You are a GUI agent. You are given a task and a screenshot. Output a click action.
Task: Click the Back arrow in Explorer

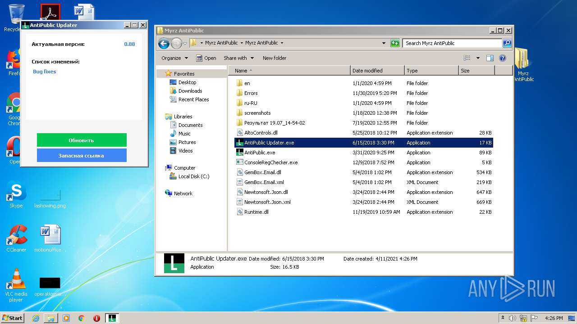pos(164,43)
